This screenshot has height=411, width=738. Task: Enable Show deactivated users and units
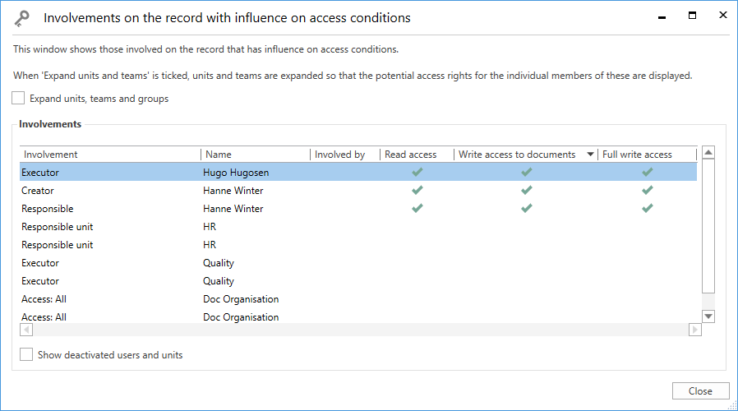(x=27, y=355)
